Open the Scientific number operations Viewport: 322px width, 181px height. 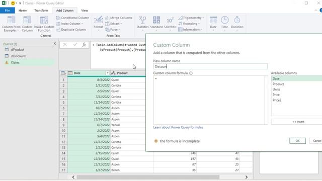pyautogui.click(x=170, y=24)
